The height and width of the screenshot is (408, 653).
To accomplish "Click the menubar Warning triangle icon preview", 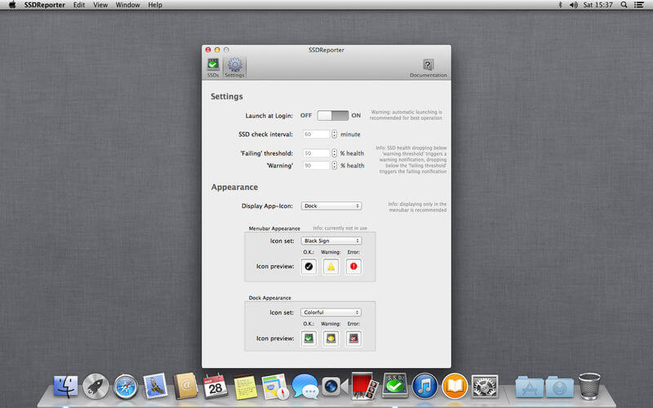I will tap(331, 266).
